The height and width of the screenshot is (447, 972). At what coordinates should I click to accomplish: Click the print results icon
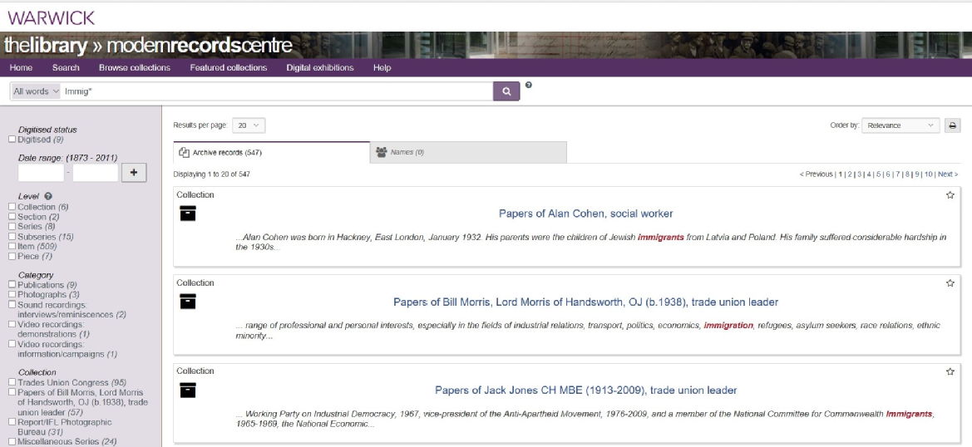pyautogui.click(x=952, y=125)
